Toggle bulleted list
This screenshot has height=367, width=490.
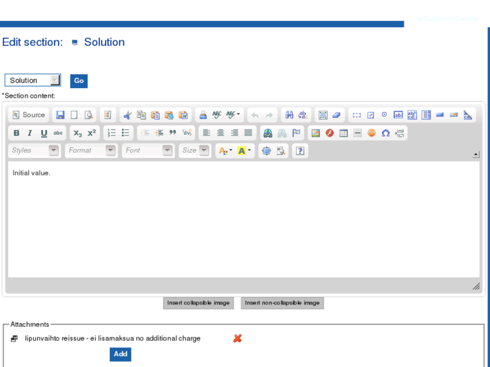pos(125,133)
